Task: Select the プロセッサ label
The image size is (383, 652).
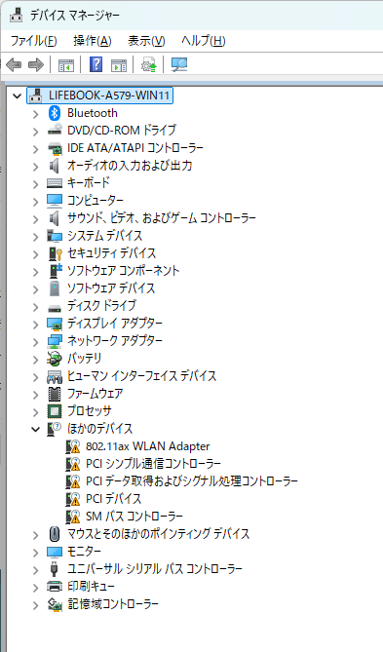Action: tap(90, 411)
